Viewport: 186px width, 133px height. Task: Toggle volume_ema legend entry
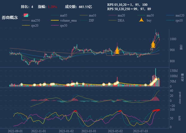coord(68,20)
